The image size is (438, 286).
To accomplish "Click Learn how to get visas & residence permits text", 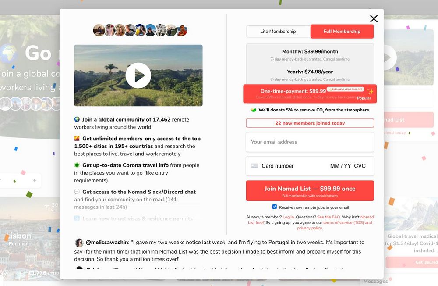I will click(x=138, y=218).
